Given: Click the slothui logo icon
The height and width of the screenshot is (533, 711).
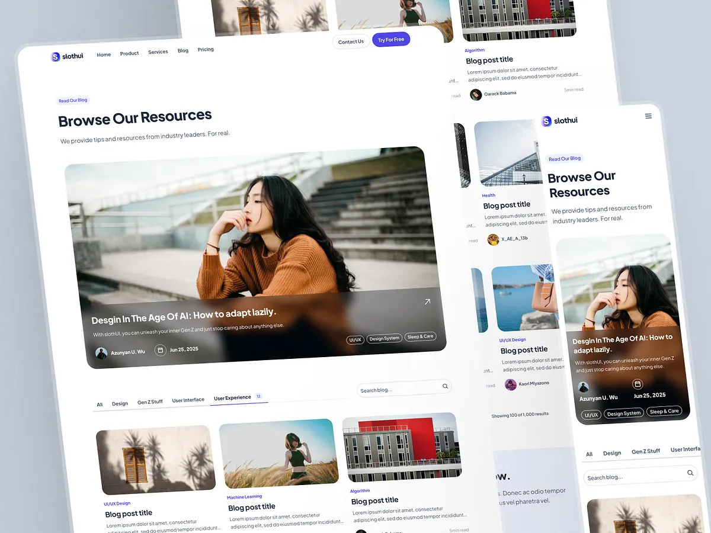Looking at the screenshot, I should tap(55, 57).
